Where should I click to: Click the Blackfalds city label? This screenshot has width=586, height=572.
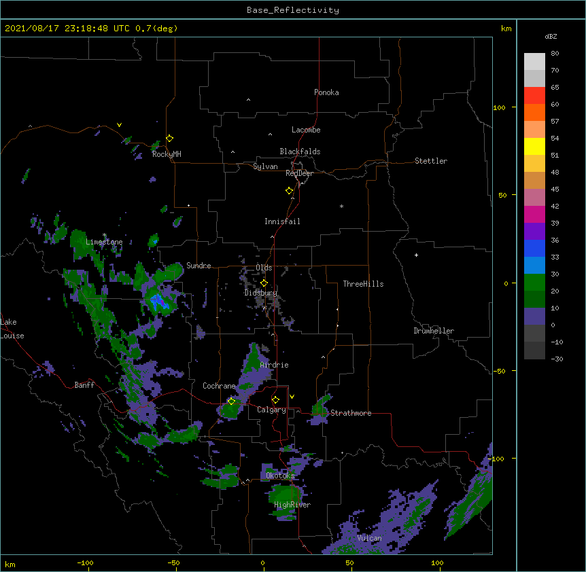(300, 151)
